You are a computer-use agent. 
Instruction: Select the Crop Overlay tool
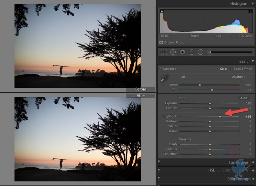164,52
